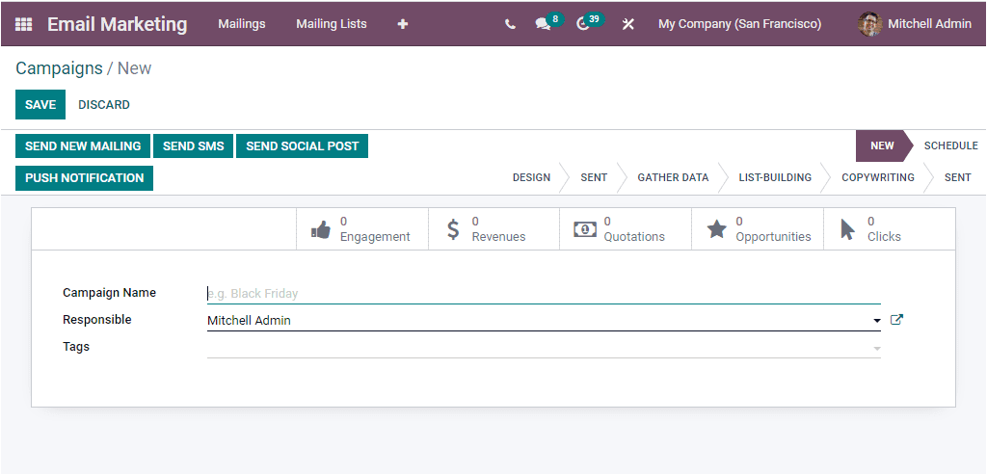Click the Mitchell Admin avatar picture

tap(870, 24)
